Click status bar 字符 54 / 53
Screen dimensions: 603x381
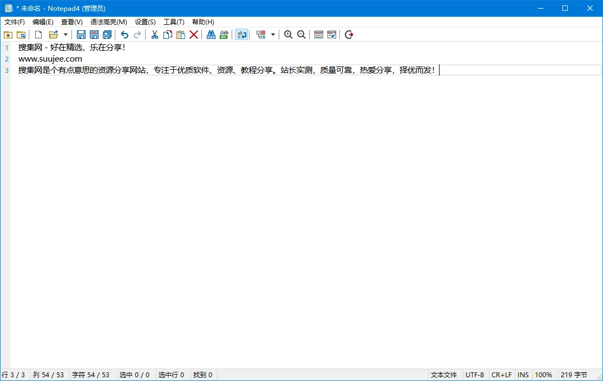point(91,375)
